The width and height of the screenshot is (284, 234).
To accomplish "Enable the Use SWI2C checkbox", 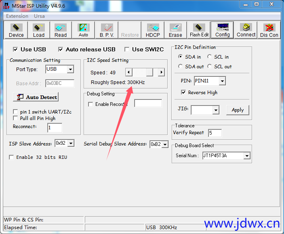I will (x=127, y=49).
